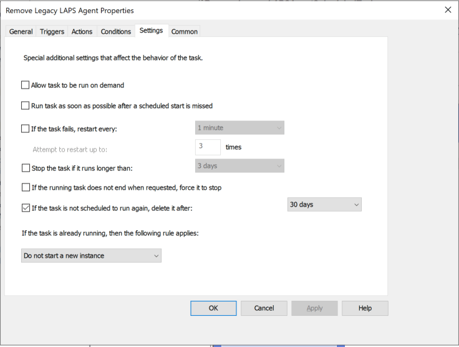The image size is (459, 347).
Task: Go to the Actions tab
Action: [x=82, y=32]
